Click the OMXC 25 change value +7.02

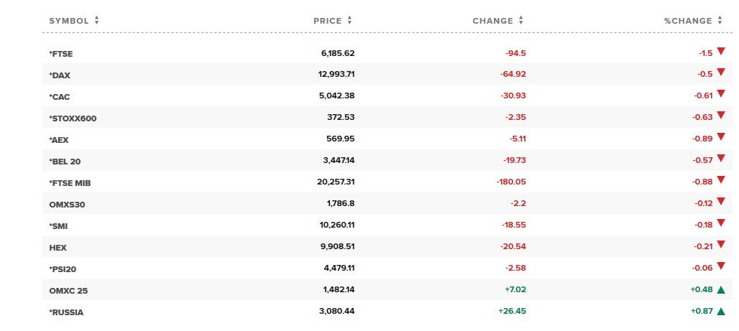[515, 289]
